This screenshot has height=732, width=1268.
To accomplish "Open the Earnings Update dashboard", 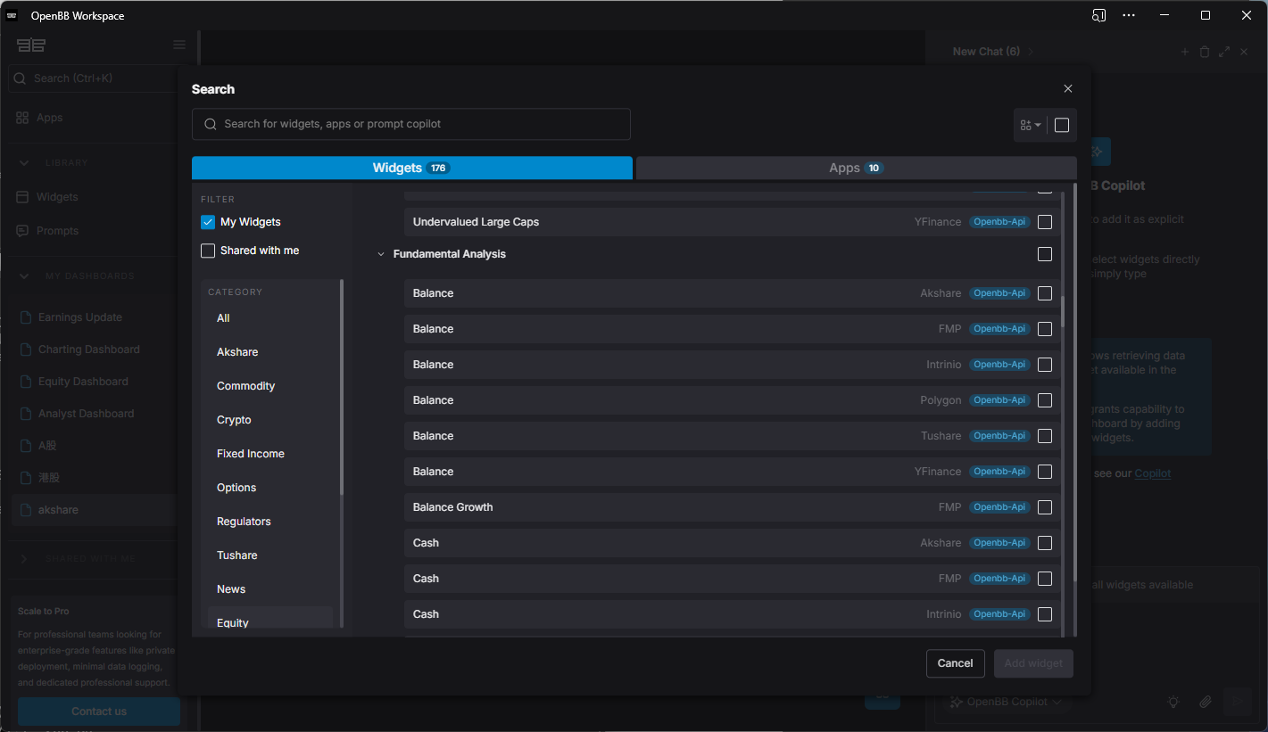I will point(80,317).
